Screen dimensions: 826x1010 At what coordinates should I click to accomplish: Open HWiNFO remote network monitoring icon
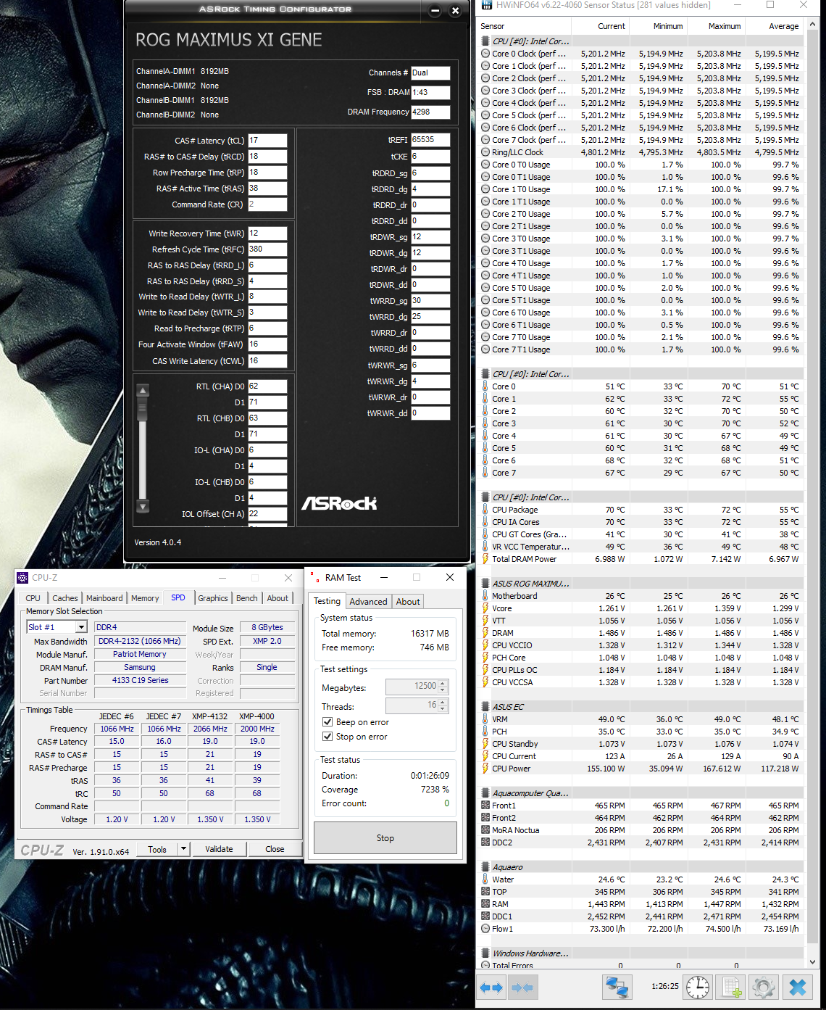[x=617, y=987]
